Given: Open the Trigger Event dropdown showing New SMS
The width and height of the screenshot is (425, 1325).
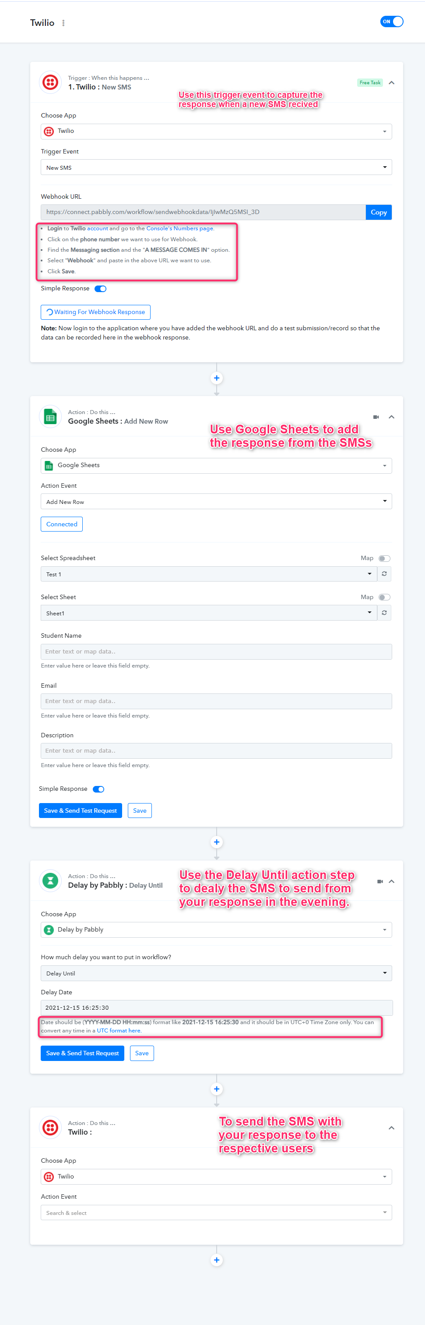Looking at the screenshot, I should pyautogui.click(x=216, y=167).
